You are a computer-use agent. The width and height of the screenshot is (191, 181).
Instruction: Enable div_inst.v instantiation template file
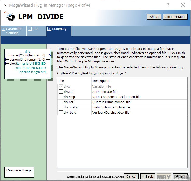pos(61,107)
